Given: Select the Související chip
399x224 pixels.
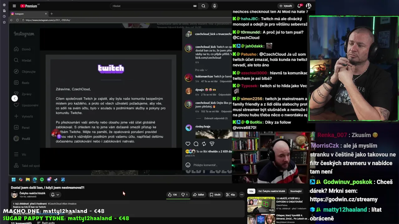Looking at the screenshot, I should (296, 191).
